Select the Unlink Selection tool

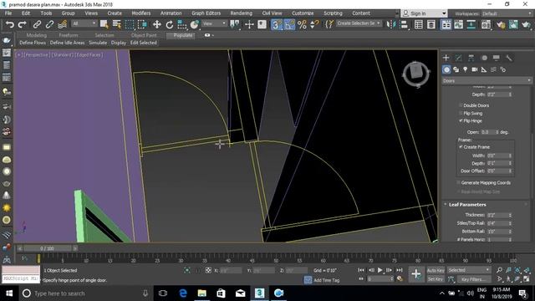[x=49, y=24]
